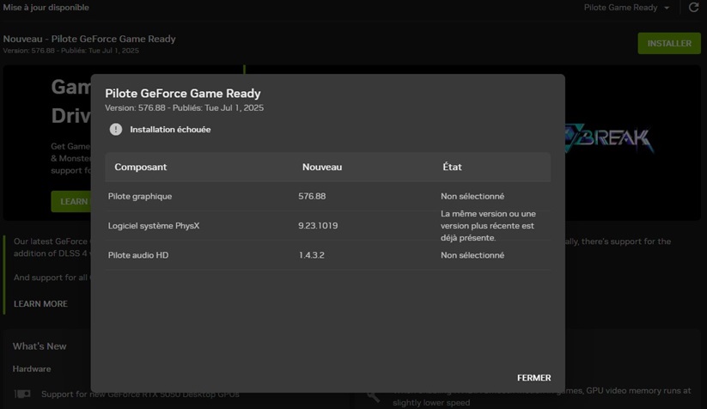The image size is (707, 409).
Task: Click Nouveau - Pilote GeForce Game Ready heading
Action: click(89, 39)
